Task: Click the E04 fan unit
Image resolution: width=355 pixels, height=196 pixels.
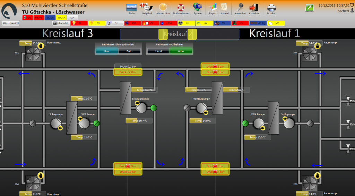Action: coord(33,183)
